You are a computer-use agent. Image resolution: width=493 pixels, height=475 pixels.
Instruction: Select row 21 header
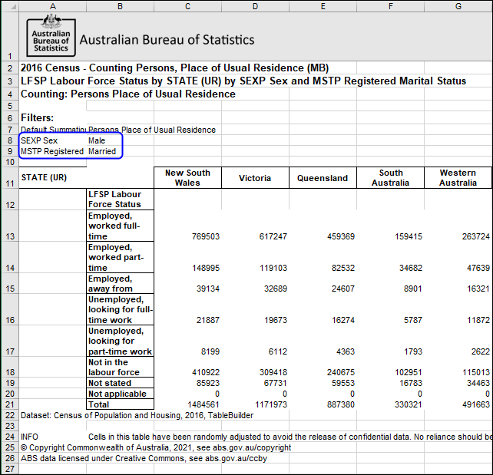pyautogui.click(x=10, y=404)
